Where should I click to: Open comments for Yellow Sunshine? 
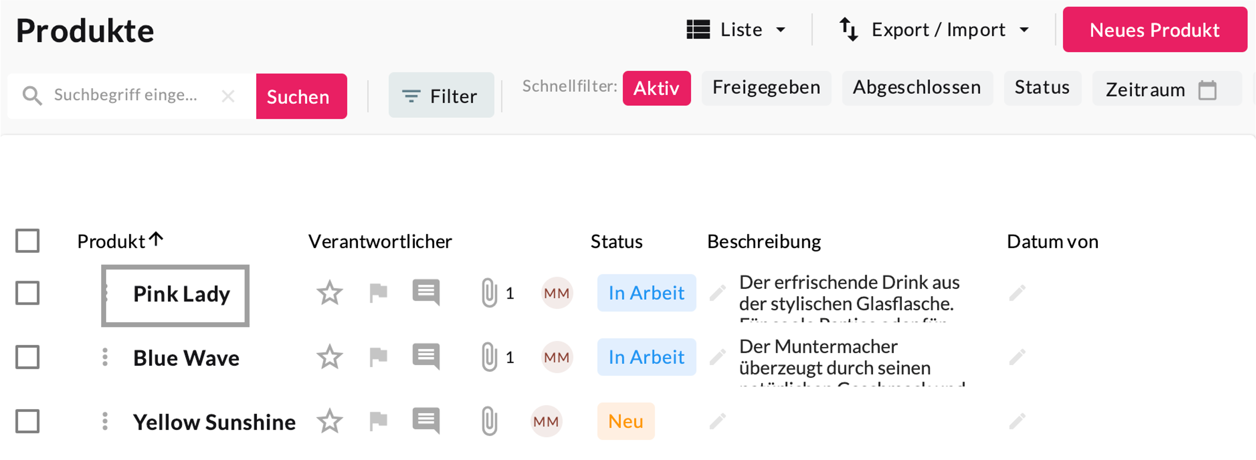[x=426, y=420]
